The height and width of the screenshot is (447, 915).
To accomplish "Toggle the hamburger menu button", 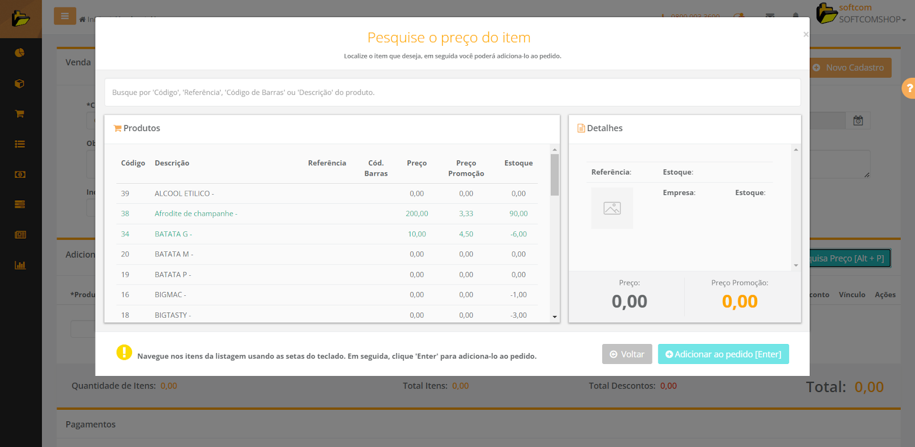I will (65, 16).
